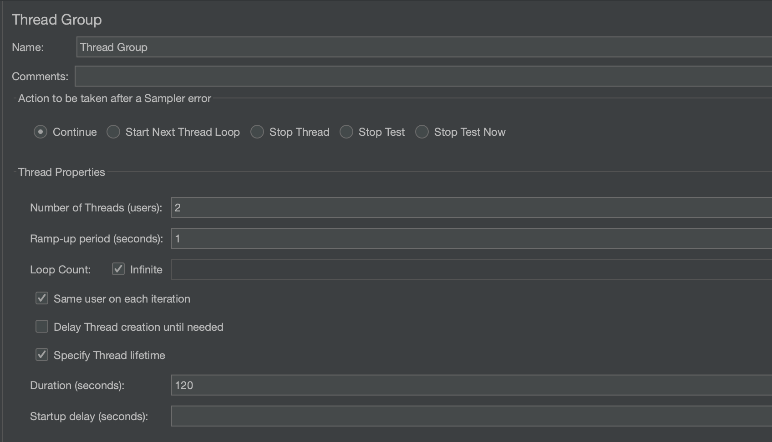This screenshot has height=442, width=772.
Task: Click the Comments label
Action: pyautogui.click(x=40, y=77)
